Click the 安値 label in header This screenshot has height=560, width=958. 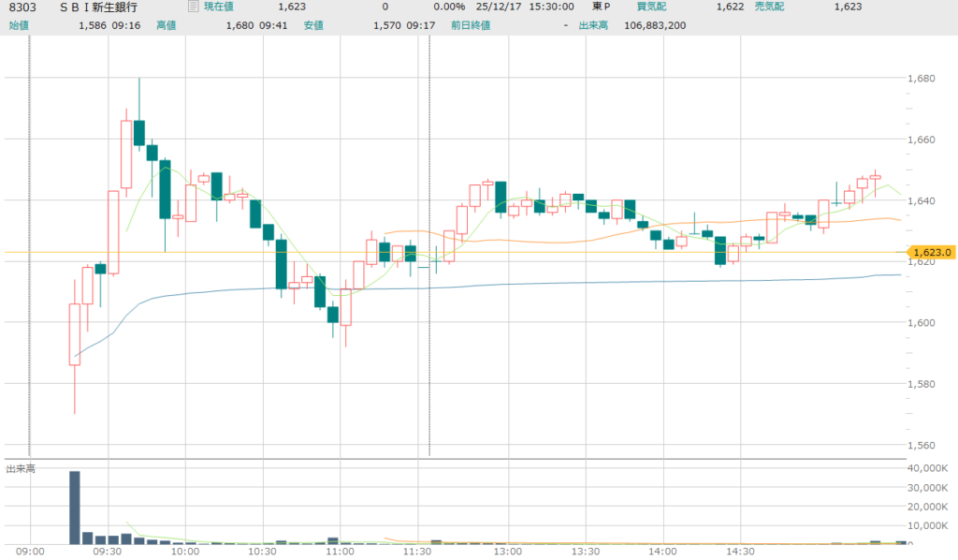[x=314, y=24]
